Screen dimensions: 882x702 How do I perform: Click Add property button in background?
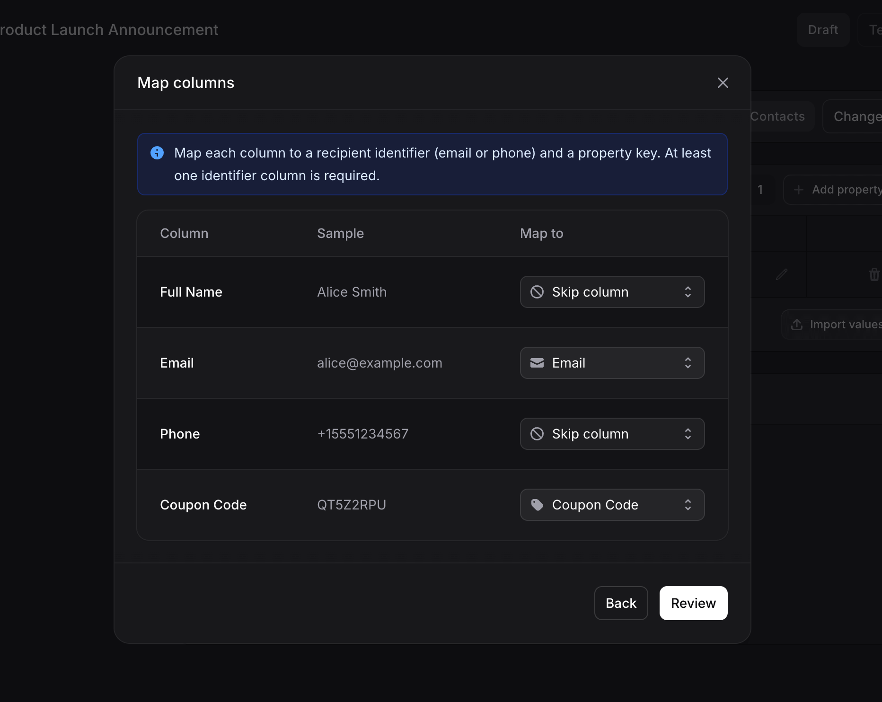point(833,190)
